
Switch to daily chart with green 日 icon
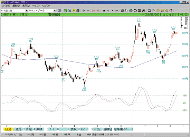click(65, 11)
